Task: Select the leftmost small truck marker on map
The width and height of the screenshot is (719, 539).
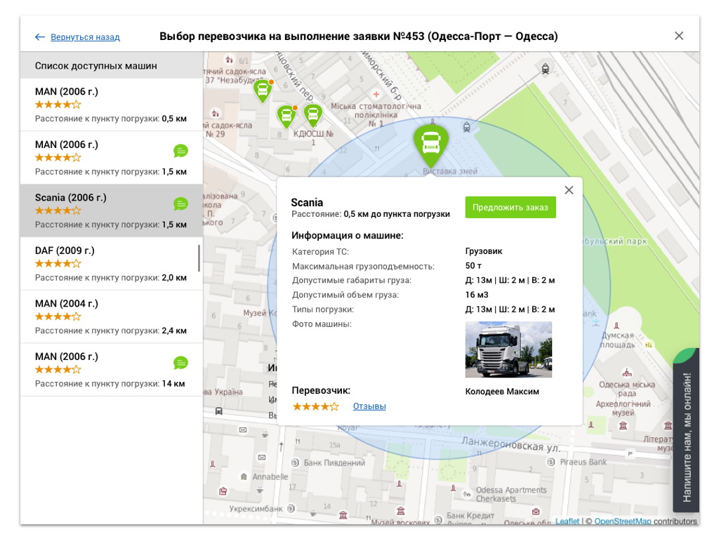Action: 262,90
